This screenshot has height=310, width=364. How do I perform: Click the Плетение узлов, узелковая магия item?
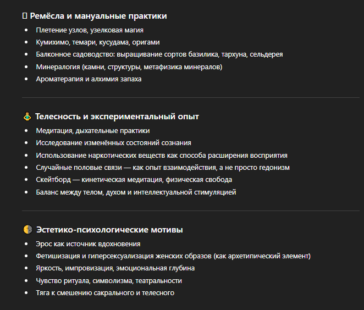tap(93, 30)
